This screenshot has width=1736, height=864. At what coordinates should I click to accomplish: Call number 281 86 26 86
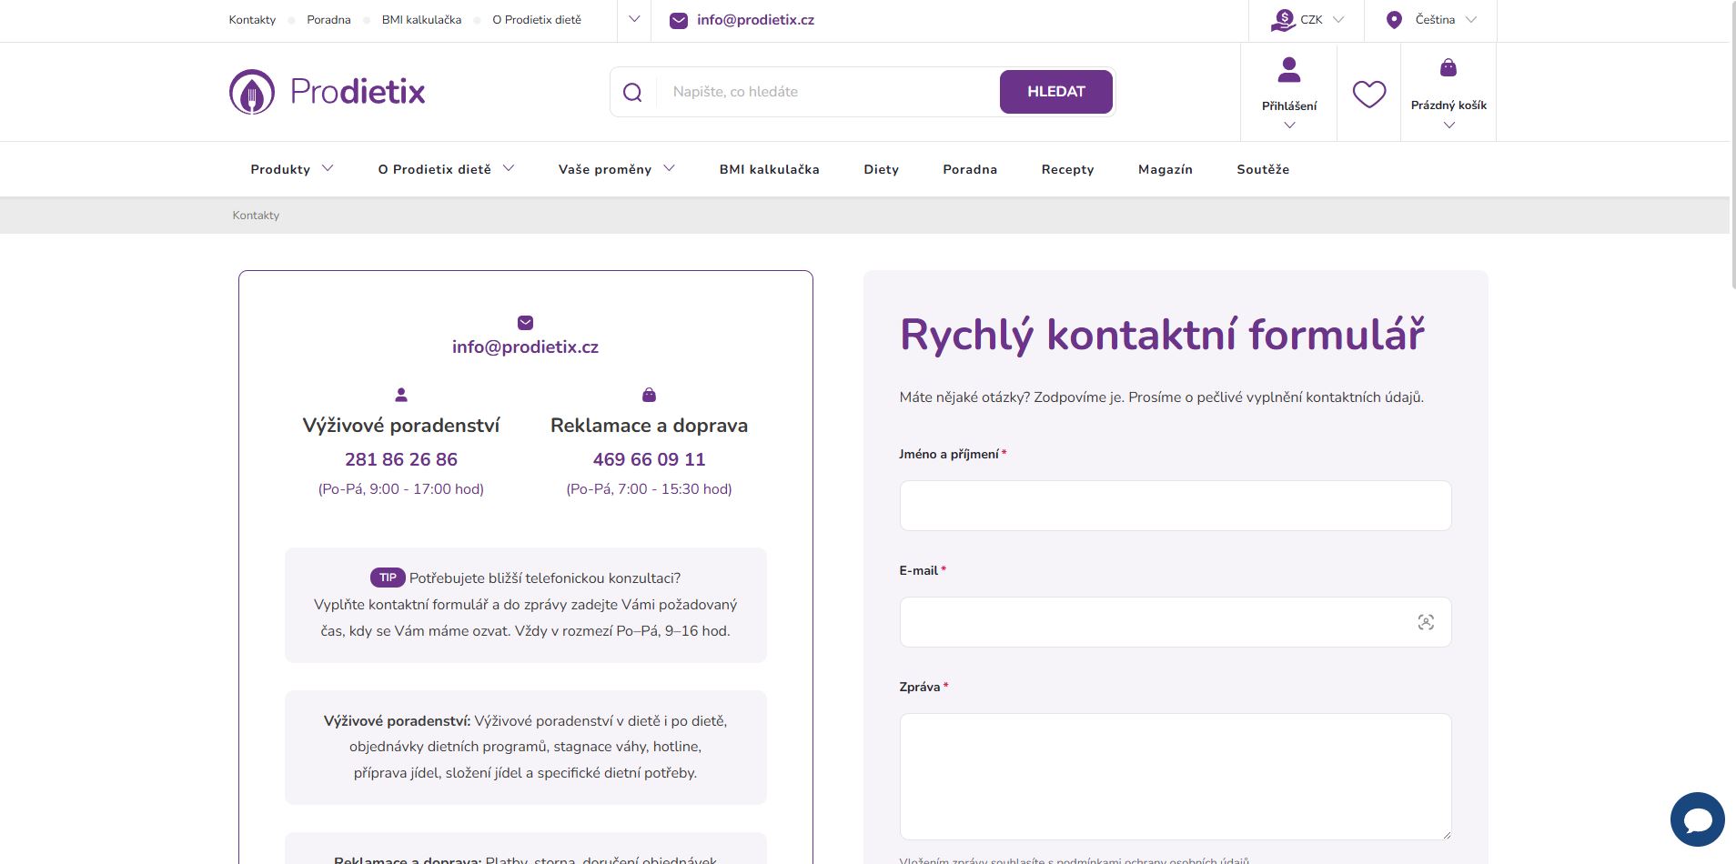click(x=401, y=459)
